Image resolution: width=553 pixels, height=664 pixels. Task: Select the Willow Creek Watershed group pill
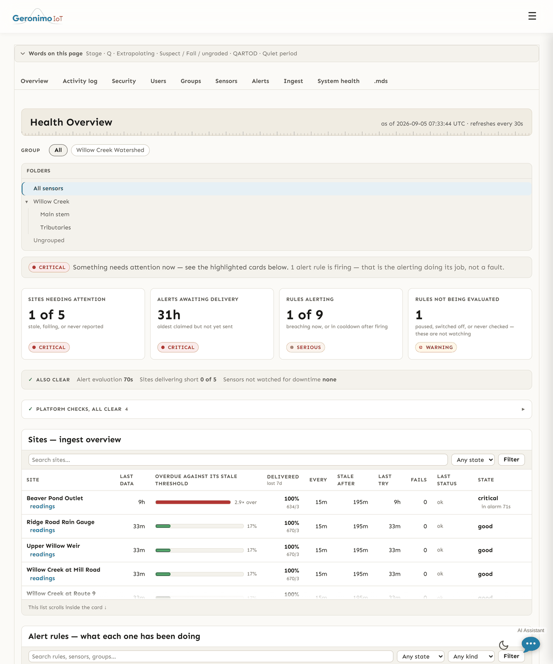coord(110,150)
